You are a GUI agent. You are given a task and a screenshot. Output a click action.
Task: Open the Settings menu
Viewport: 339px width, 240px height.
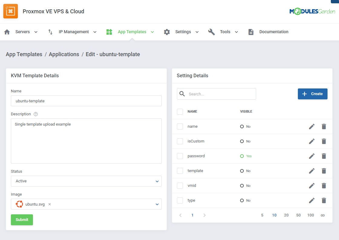tap(183, 32)
